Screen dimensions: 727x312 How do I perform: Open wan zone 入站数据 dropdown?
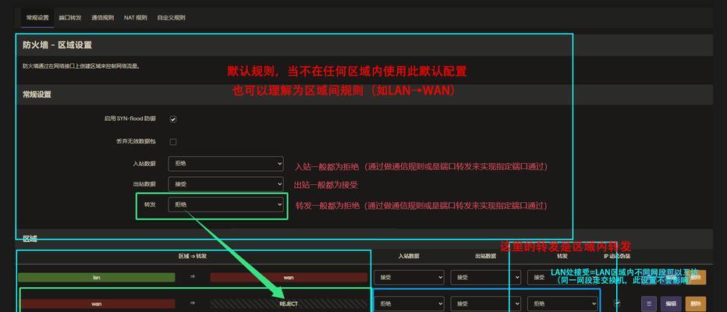(x=409, y=303)
